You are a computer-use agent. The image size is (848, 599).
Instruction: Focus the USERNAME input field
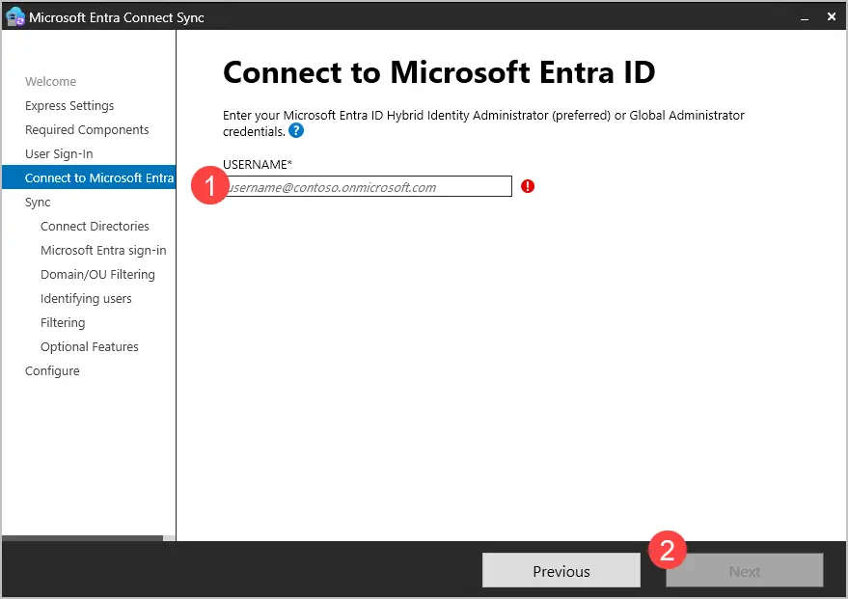(367, 186)
